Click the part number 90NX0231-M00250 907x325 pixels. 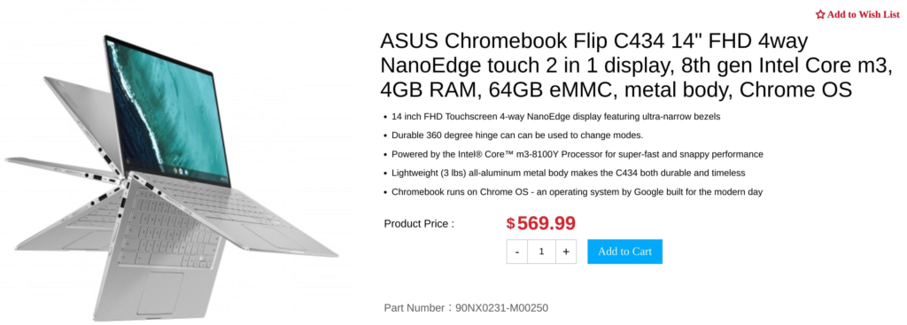[x=501, y=307]
